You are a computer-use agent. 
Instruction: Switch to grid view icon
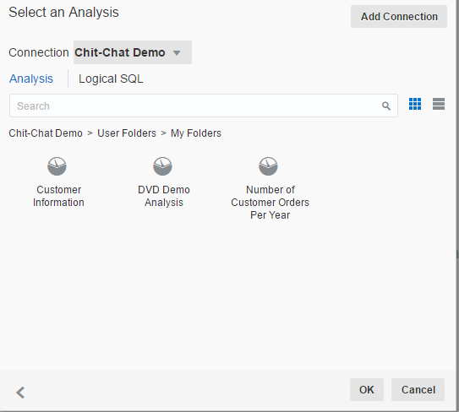click(x=415, y=104)
